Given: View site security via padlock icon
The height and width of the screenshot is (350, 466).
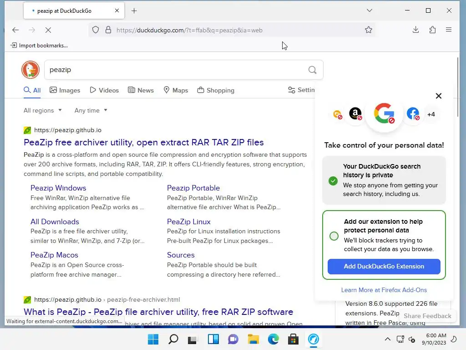Looking at the screenshot, I should pyautogui.click(x=108, y=30).
